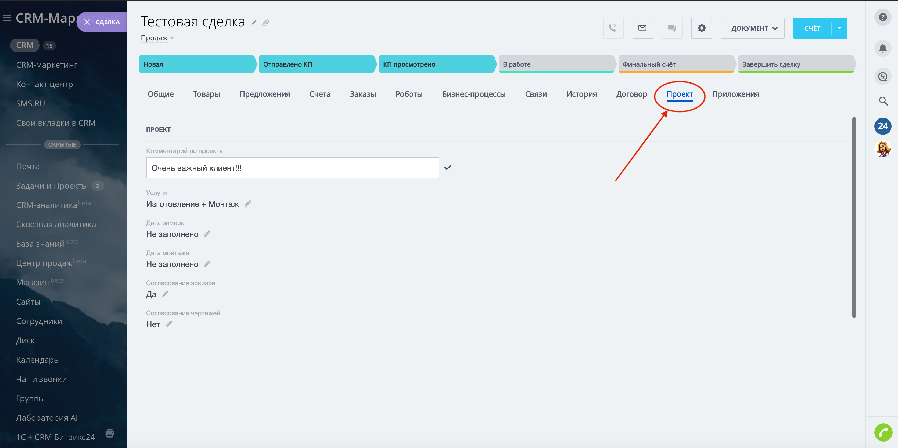Switch to the Товары tab

pyautogui.click(x=206, y=94)
